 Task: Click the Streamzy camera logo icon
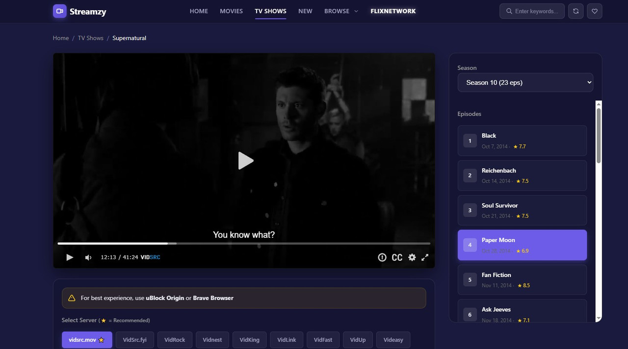[59, 11]
